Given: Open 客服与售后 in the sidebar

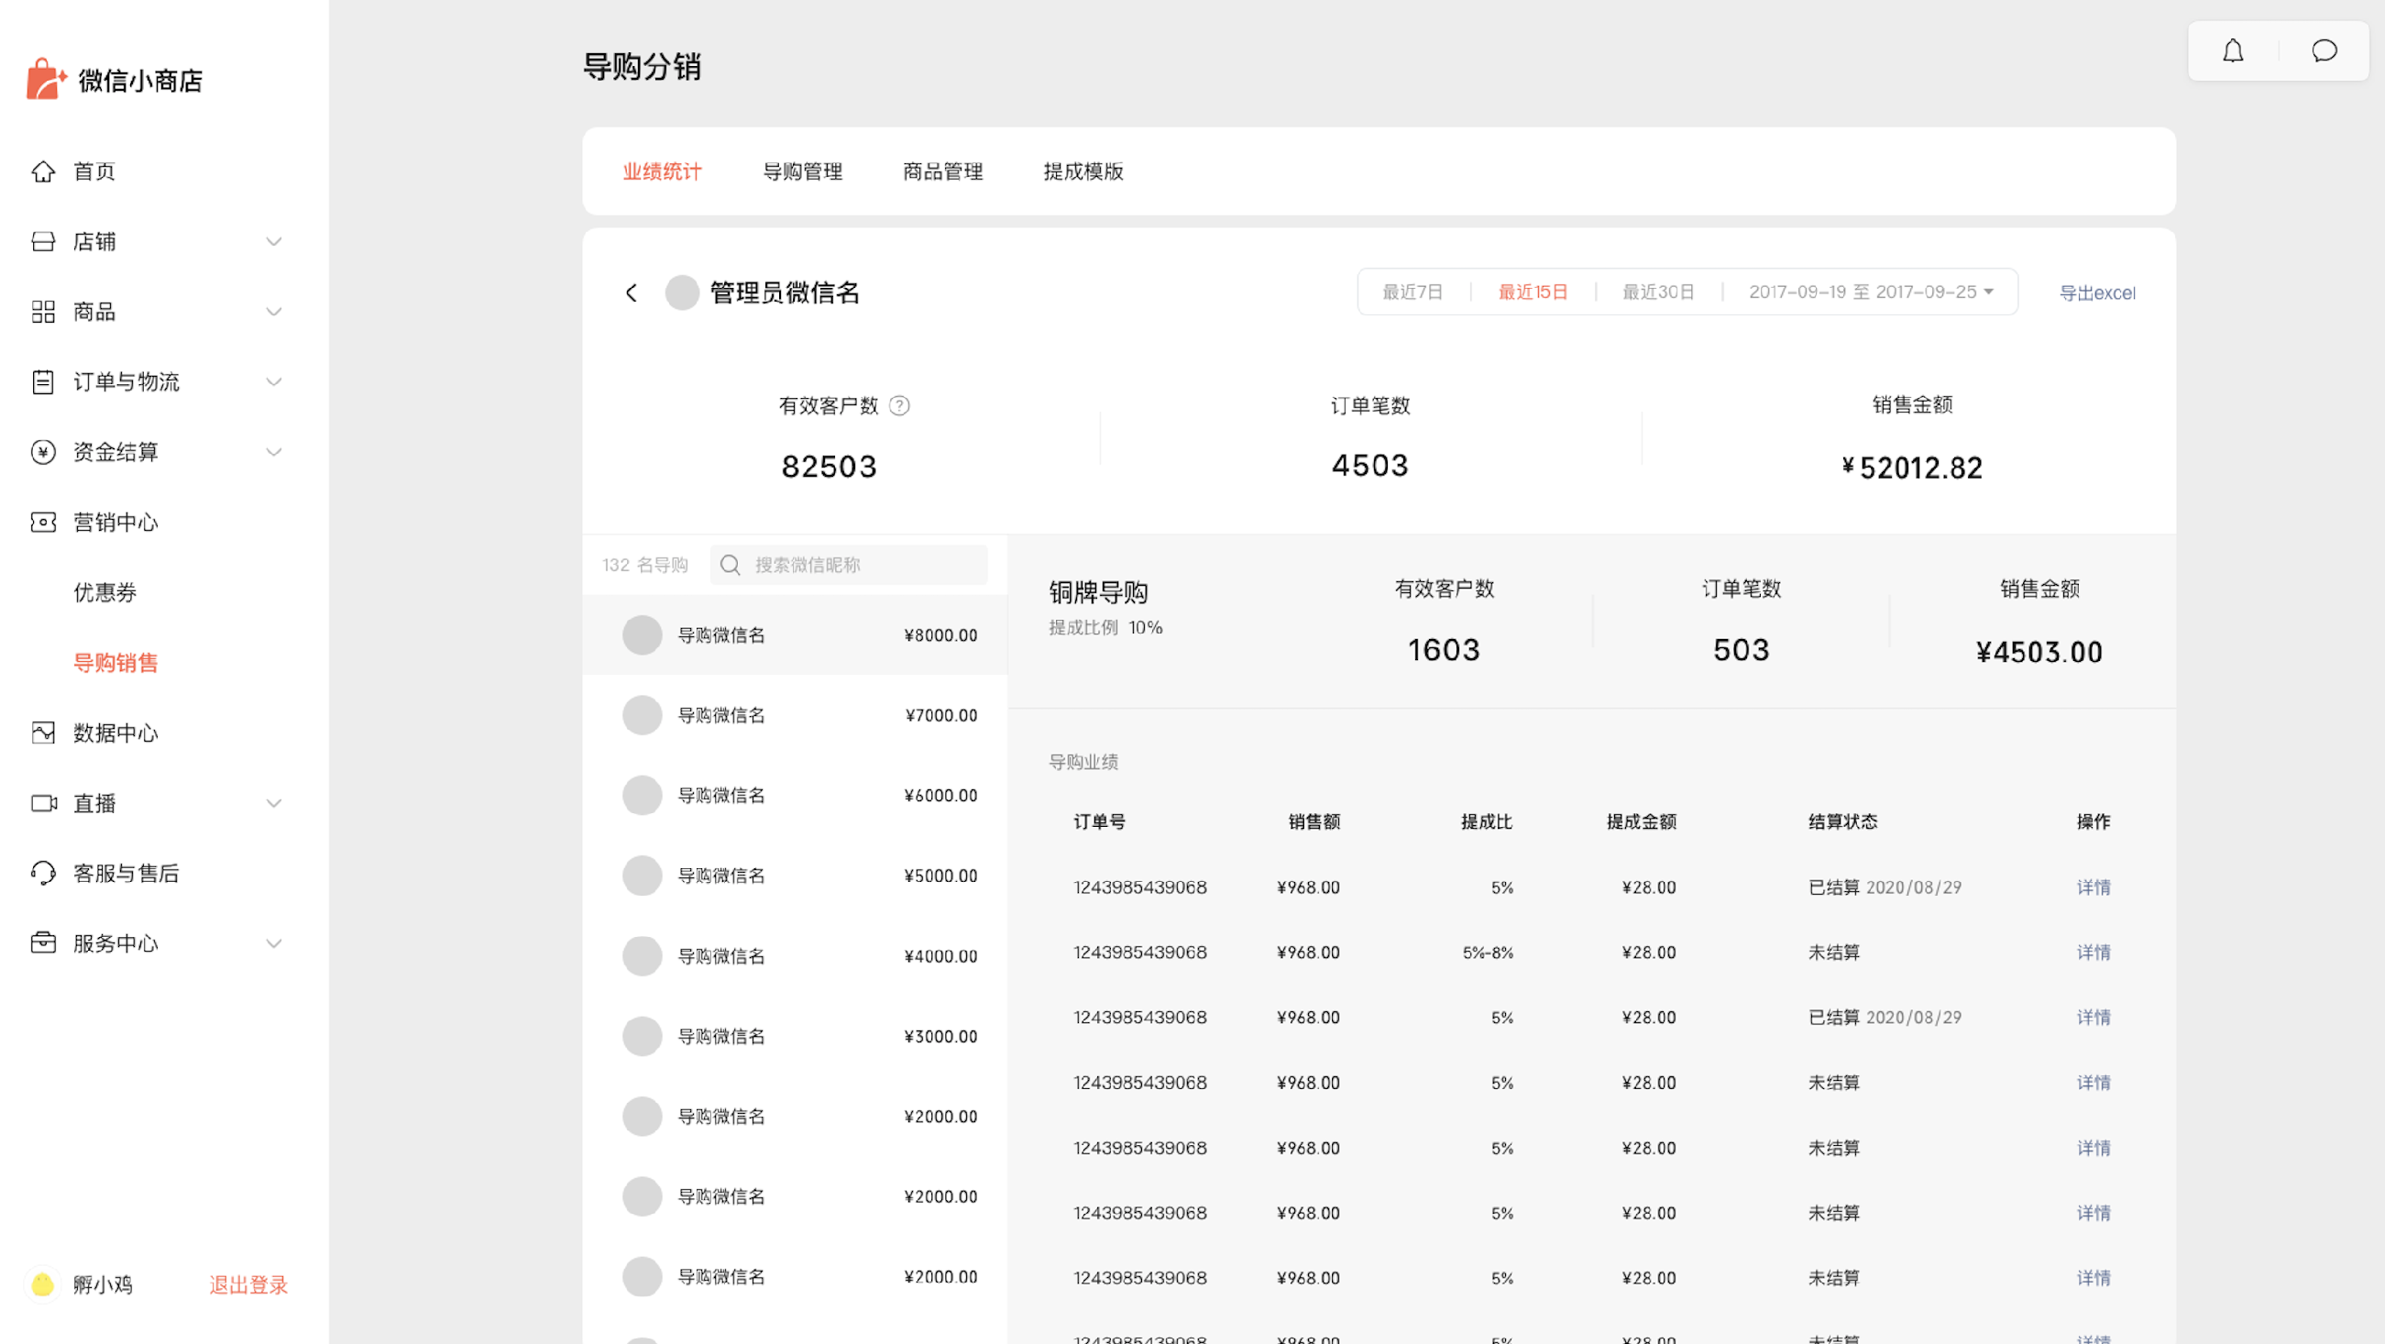Looking at the screenshot, I should click(x=126, y=874).
